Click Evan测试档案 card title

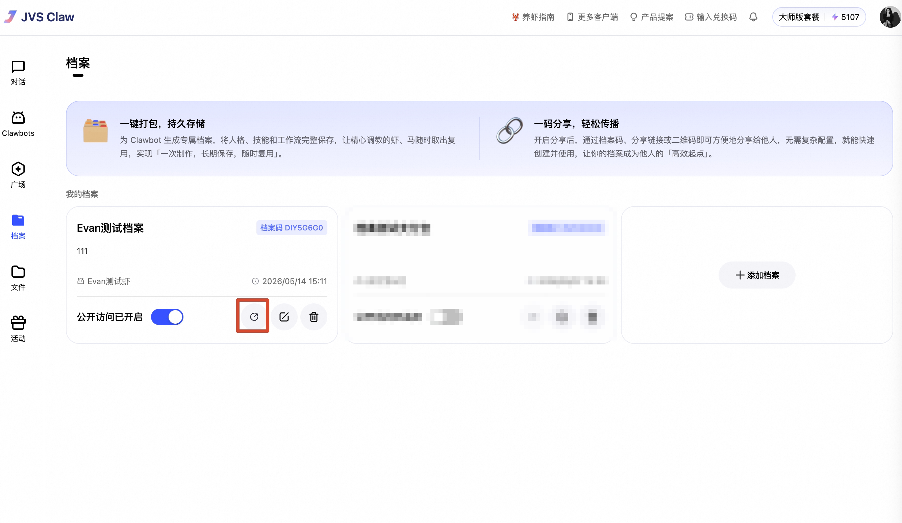(110, 228)
